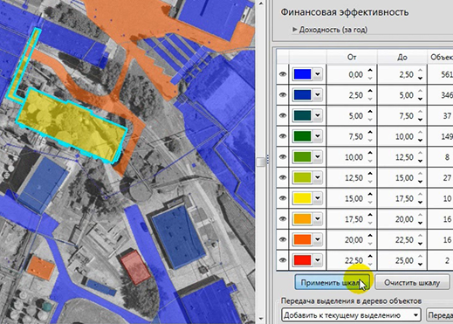This screenshot has width=453, height=324.
Task: Open the Добавить к текущему выделению combo box
Action: pos(351,315)
